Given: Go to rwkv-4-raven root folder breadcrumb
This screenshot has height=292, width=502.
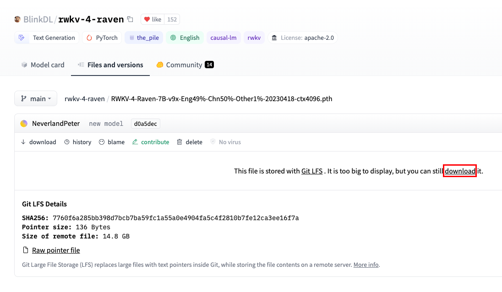Looking at the screenshot, I should 84,98.
